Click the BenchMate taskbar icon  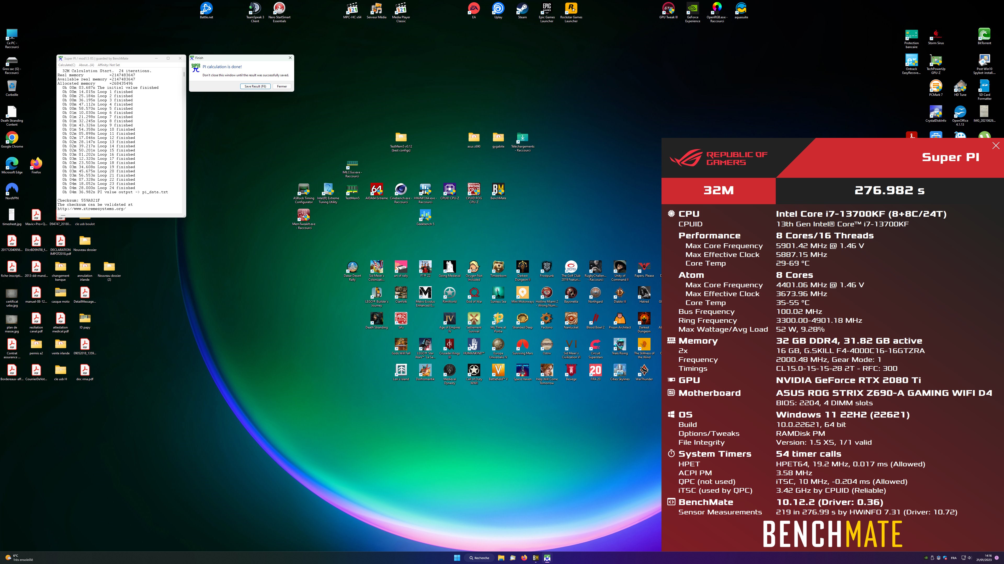(535, 558)
